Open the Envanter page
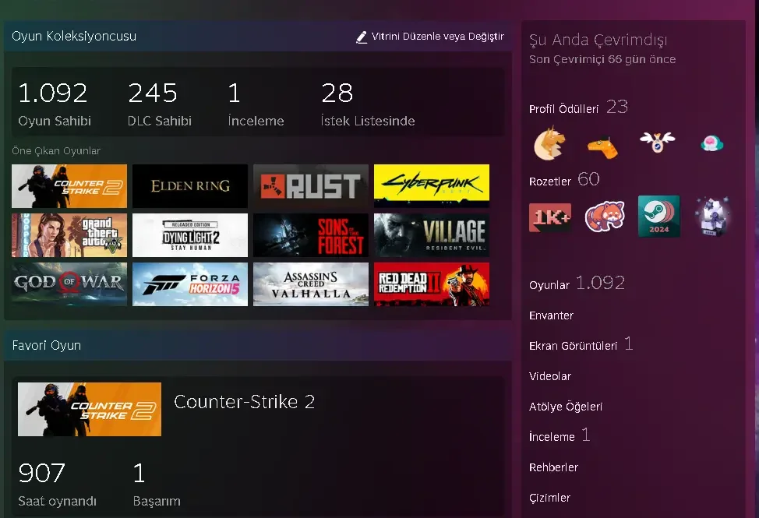Screen dimensions: 759x518 pyautogui.click(x=551, y=315)
